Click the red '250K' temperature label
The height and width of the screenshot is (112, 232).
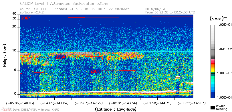(x=95, y=71)
